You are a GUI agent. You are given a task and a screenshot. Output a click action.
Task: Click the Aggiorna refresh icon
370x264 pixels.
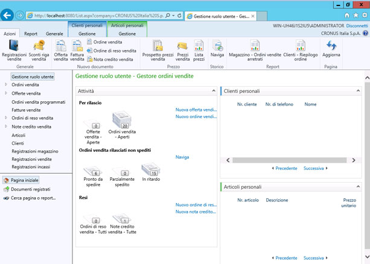(x=331, y=49)
